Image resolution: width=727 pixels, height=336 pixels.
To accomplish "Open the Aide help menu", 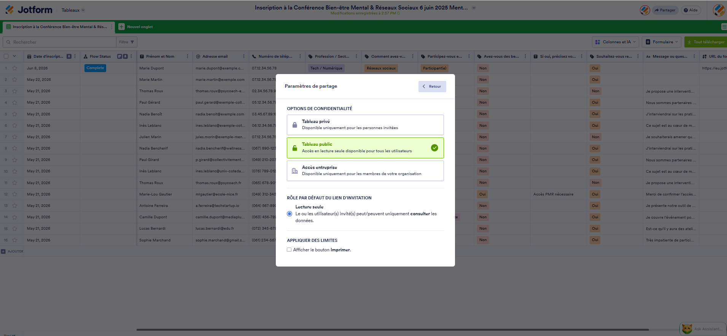I will (691, 10).
